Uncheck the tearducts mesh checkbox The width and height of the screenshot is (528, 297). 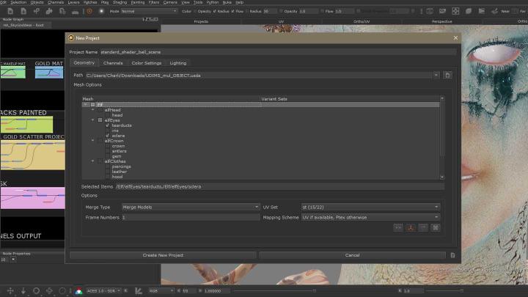[108, 125]
